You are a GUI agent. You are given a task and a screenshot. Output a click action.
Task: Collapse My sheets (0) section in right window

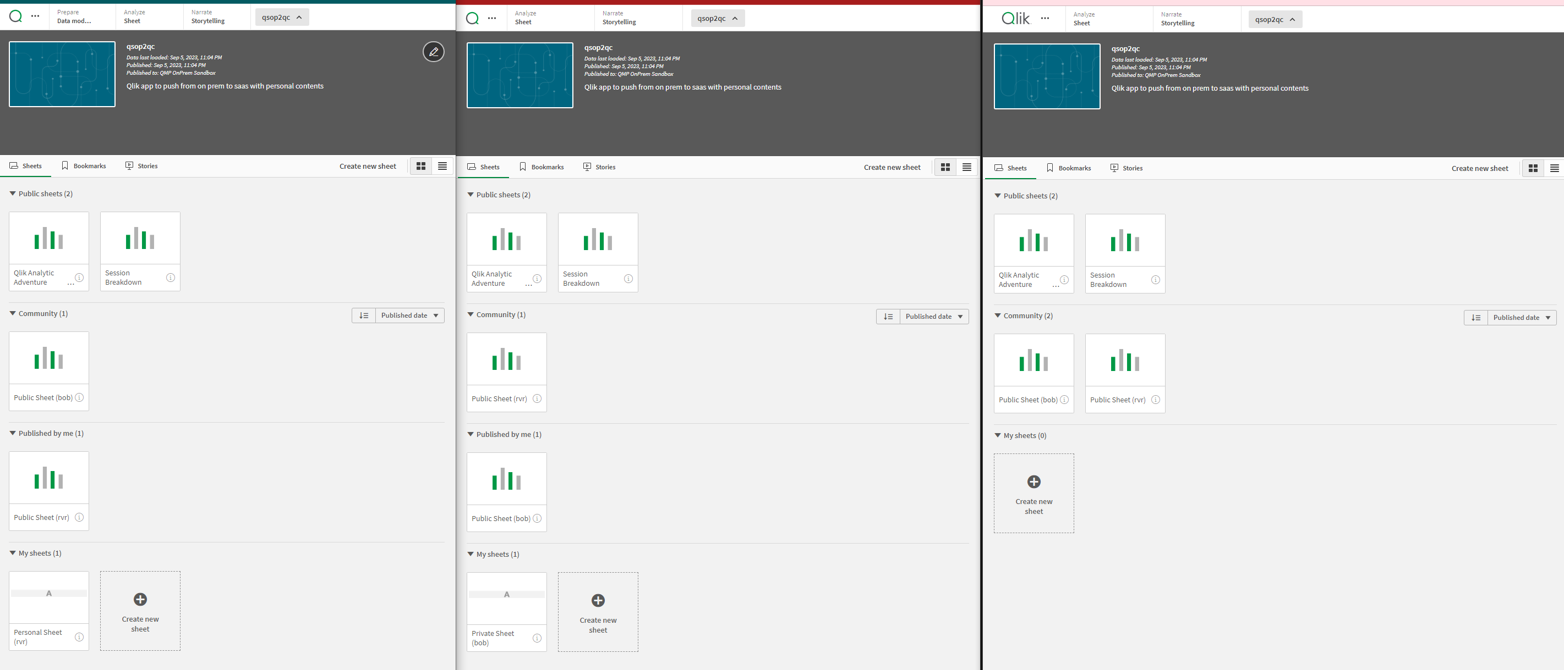click(998, 435)
